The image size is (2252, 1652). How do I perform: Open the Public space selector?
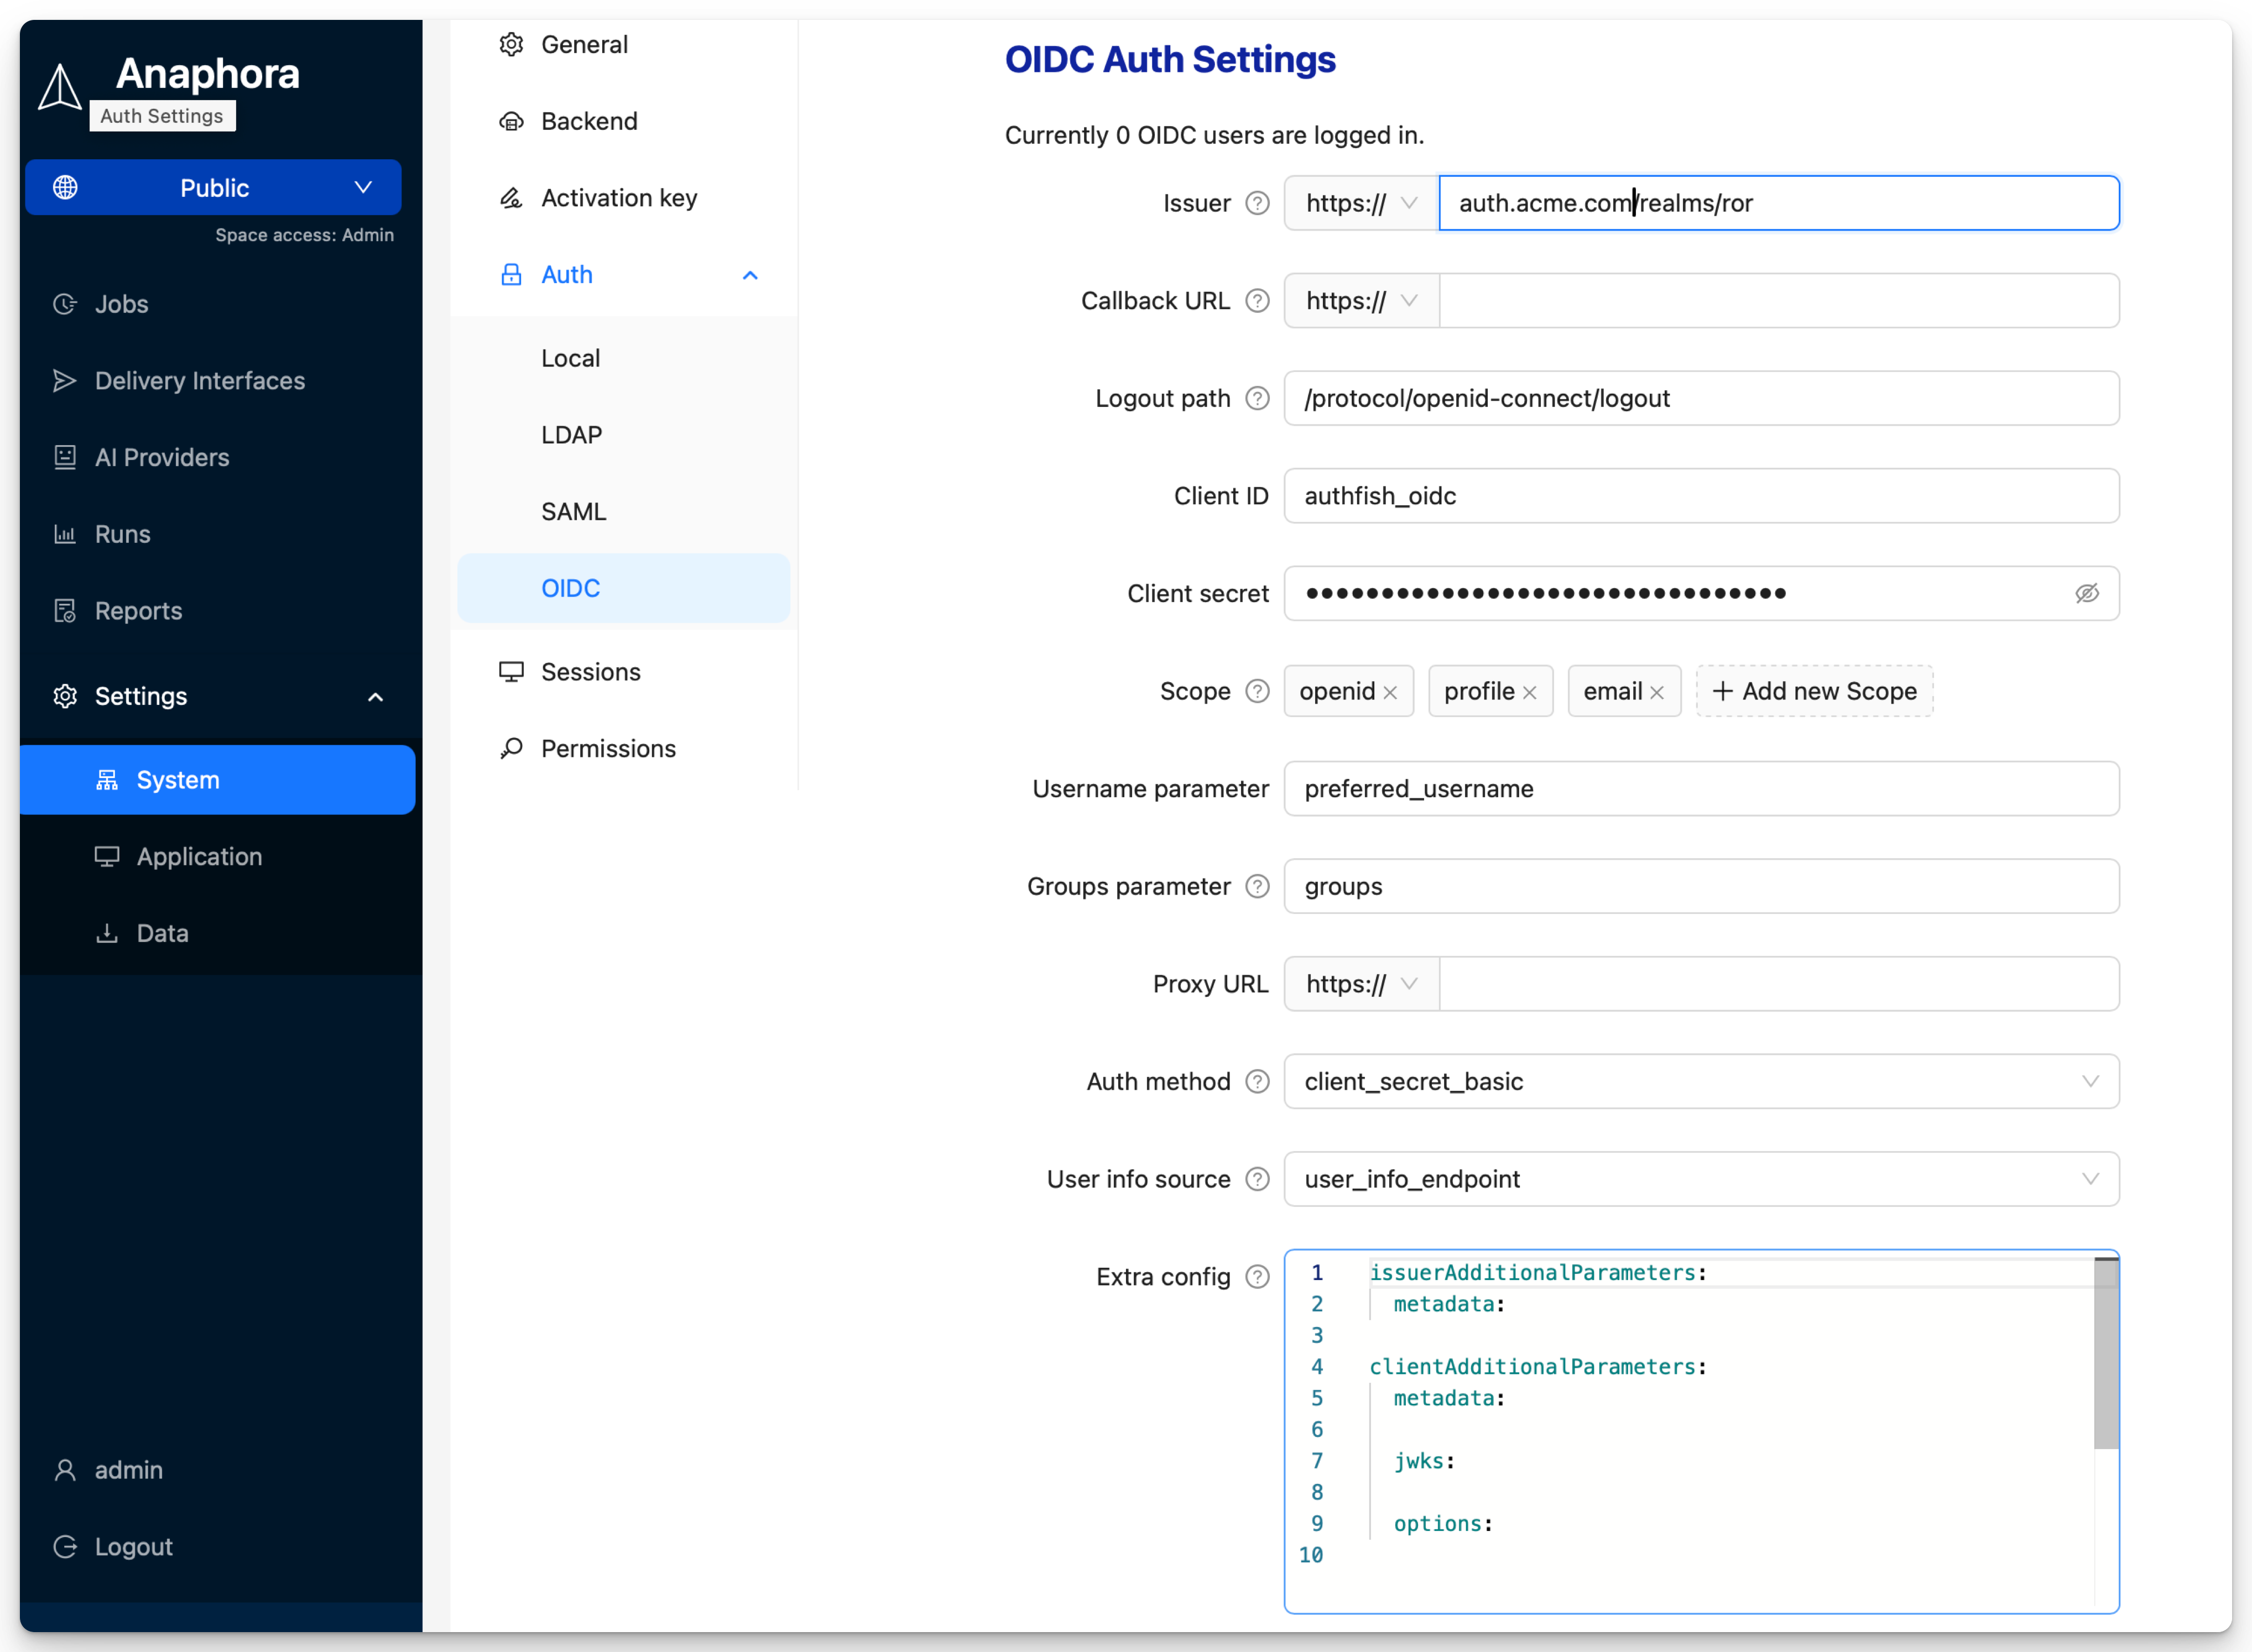(x=212, y=187)
